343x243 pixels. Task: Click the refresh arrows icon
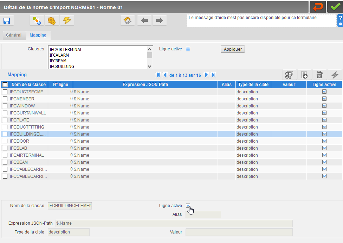point(128,20)
